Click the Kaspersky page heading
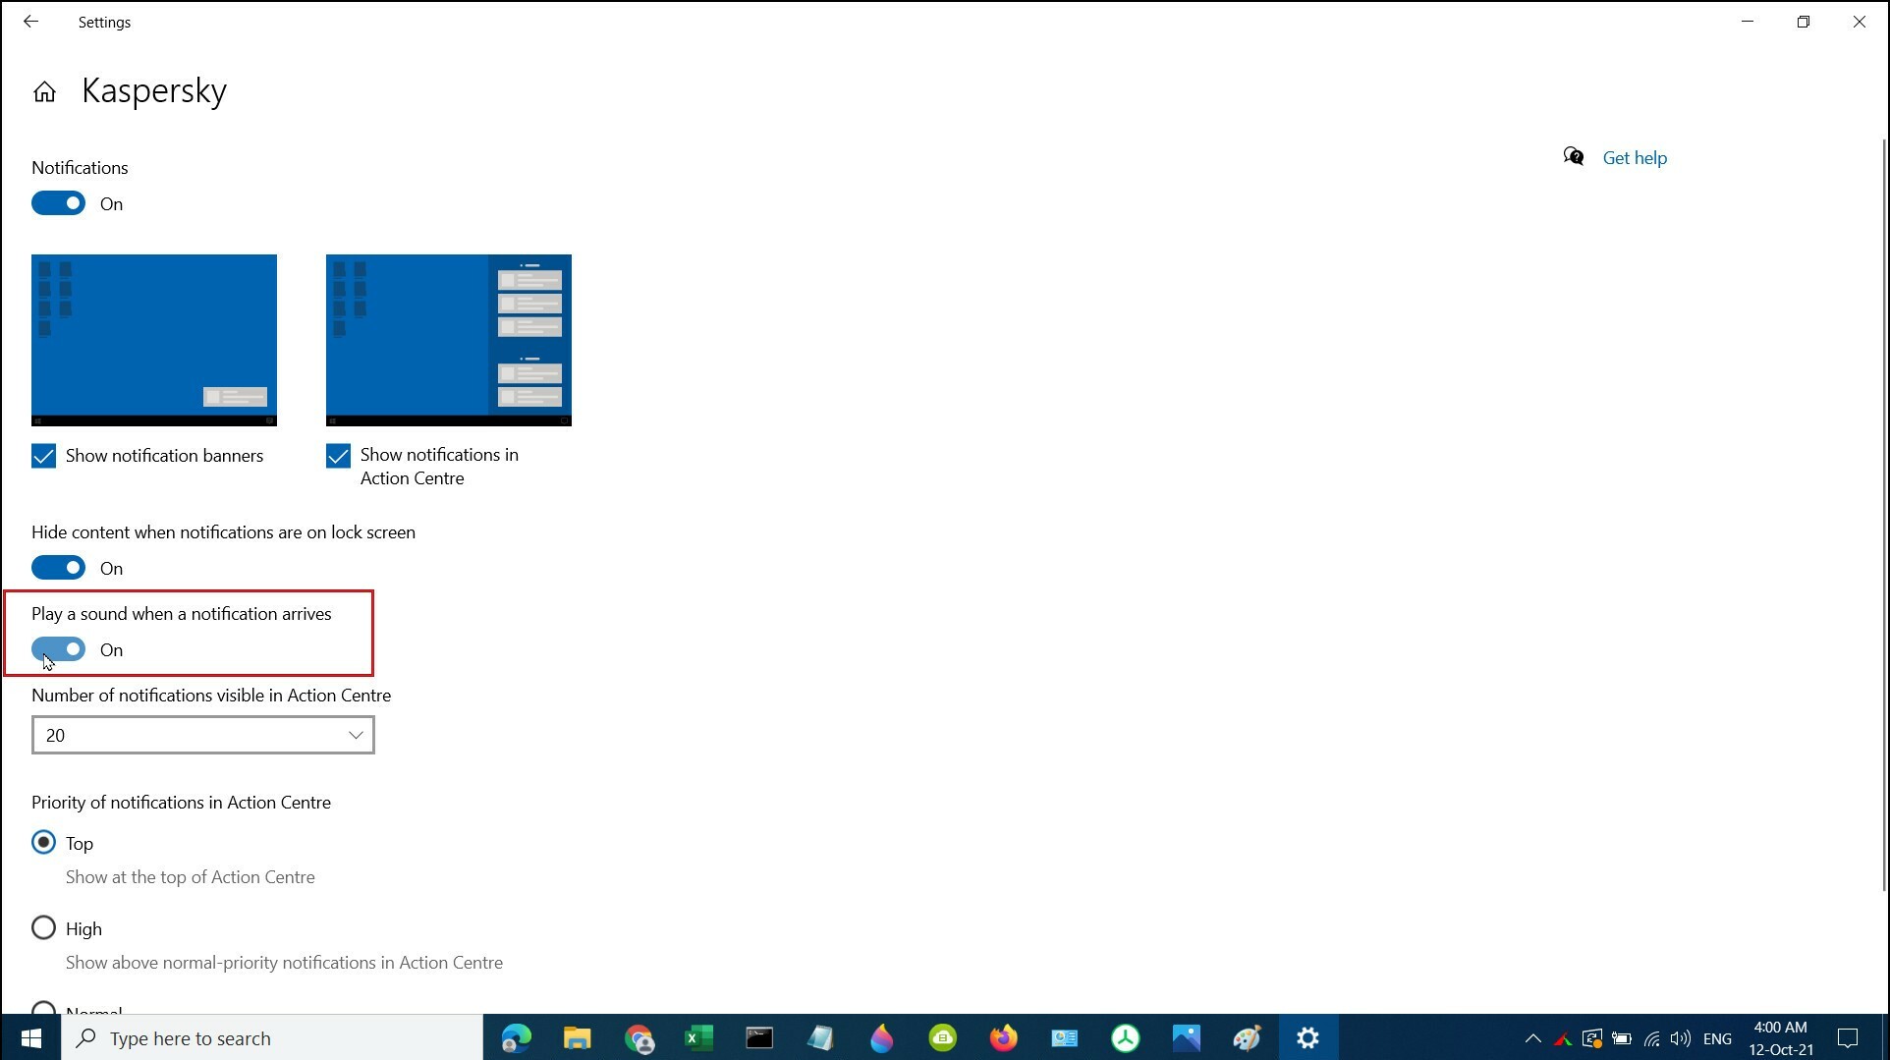Screen dimensions: 1890x1060 coord(154,90)
